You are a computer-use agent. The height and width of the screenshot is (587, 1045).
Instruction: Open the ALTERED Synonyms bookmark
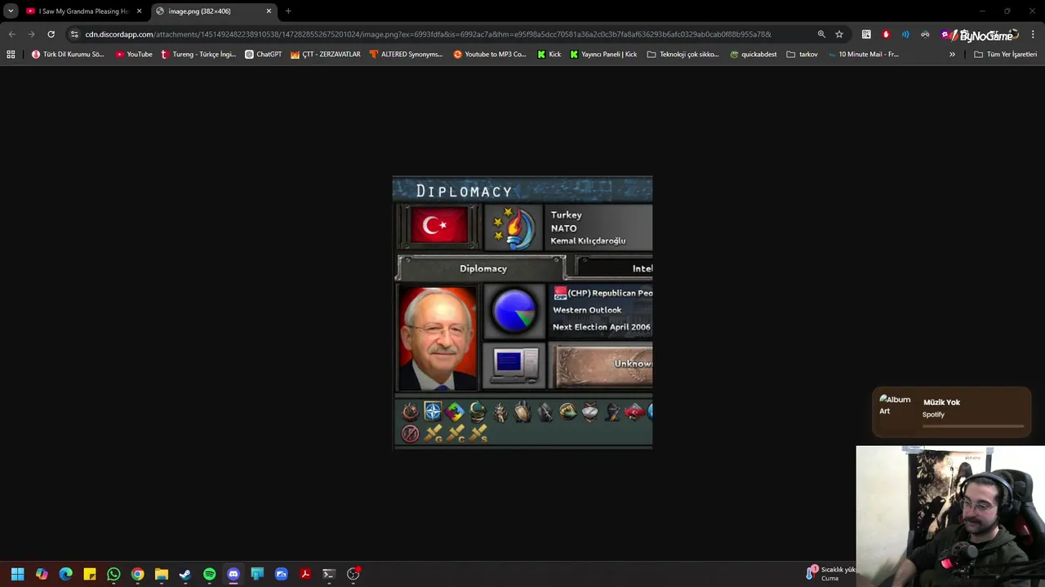pos(406,55)
